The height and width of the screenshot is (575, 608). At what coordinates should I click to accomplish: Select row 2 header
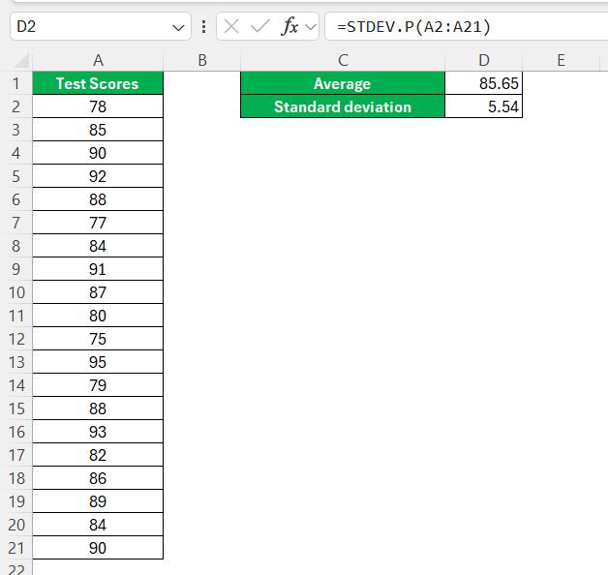point(16,106)
